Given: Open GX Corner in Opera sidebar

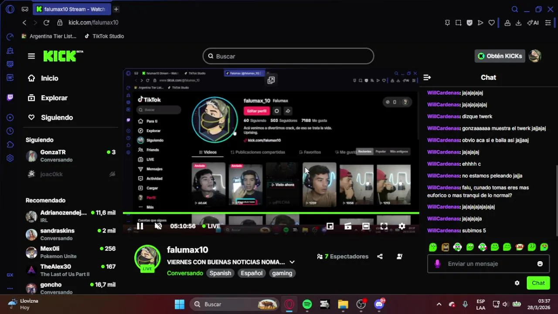Looking at the screenshot, I should click(x=10, y=275).
